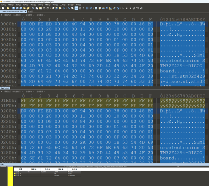Click the New file icon in the toolbar
This screenshot has height=186, width=209.
[x=3, y=8]
